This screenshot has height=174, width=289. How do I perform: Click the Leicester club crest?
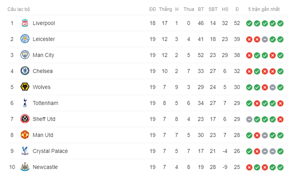click(x=25, y=39)
